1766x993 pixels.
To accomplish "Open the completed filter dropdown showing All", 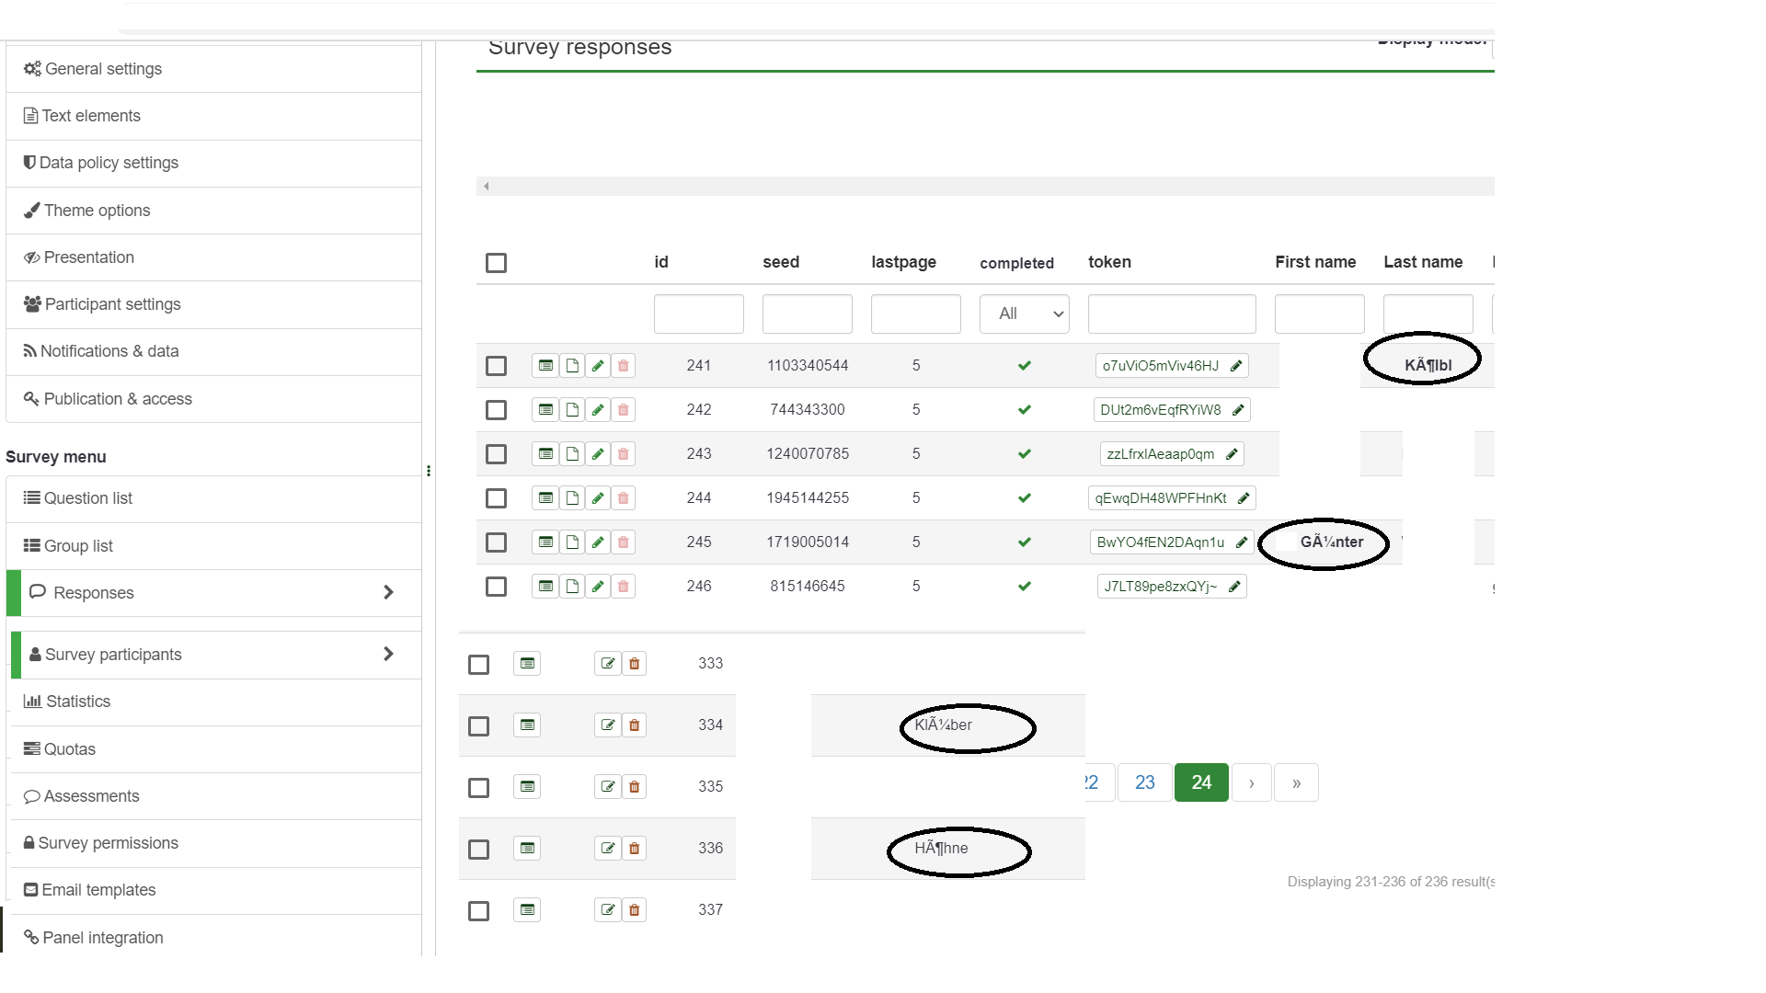I will coord(1024,314).
